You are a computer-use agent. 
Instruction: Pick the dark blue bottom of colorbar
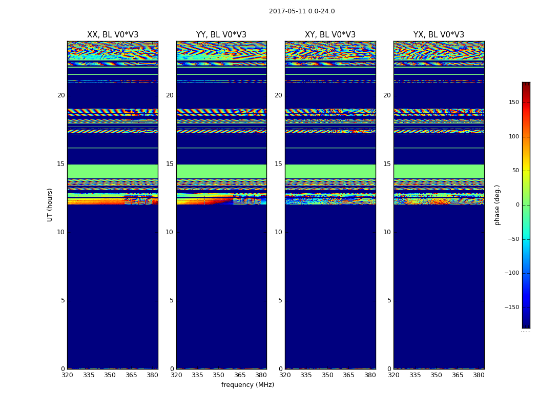[x=526, y=325]
